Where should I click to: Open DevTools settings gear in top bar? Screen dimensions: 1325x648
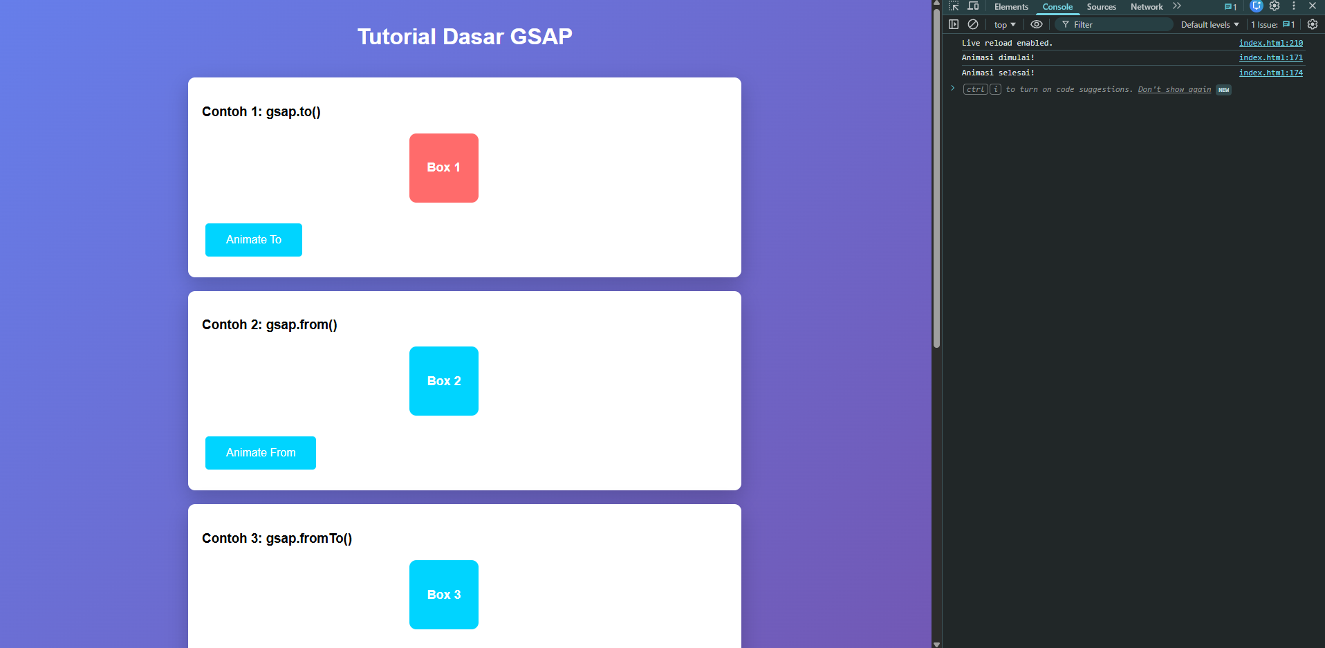coord(1275,6)
